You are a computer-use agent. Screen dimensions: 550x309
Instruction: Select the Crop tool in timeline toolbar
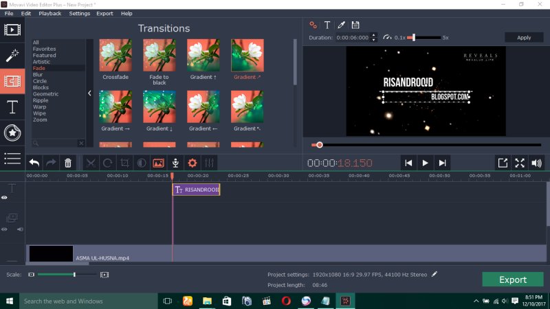pyautogui.click(x=124, y=163)
